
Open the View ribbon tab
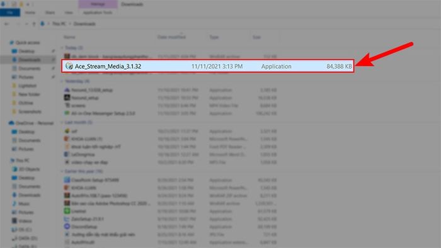tap(69, 13)
